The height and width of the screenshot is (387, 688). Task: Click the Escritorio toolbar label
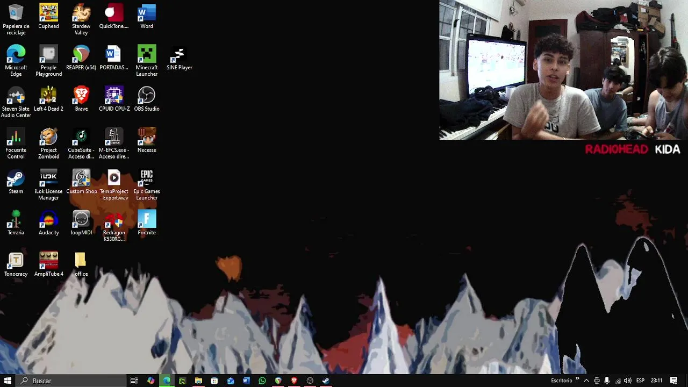pyautogui.click(x=561, y=381)
